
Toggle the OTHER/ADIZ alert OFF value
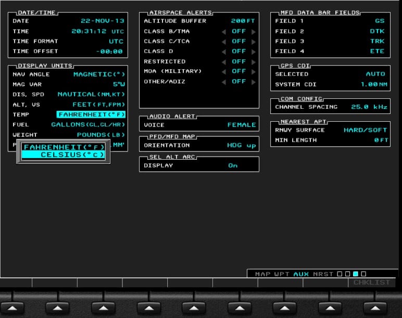pyautogui.click(x=238, y=82)
